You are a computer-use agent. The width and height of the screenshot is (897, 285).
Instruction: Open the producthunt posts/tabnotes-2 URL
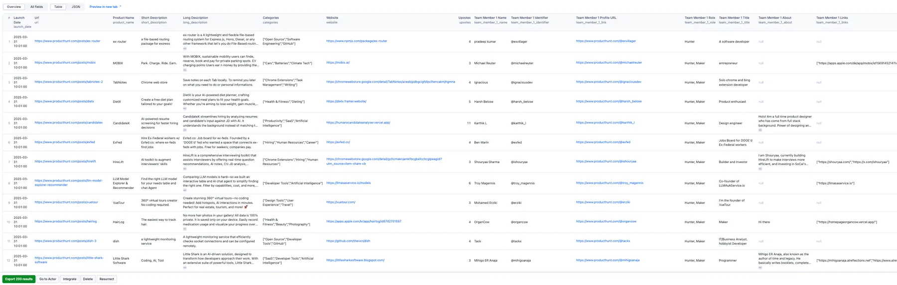point(69,82)
